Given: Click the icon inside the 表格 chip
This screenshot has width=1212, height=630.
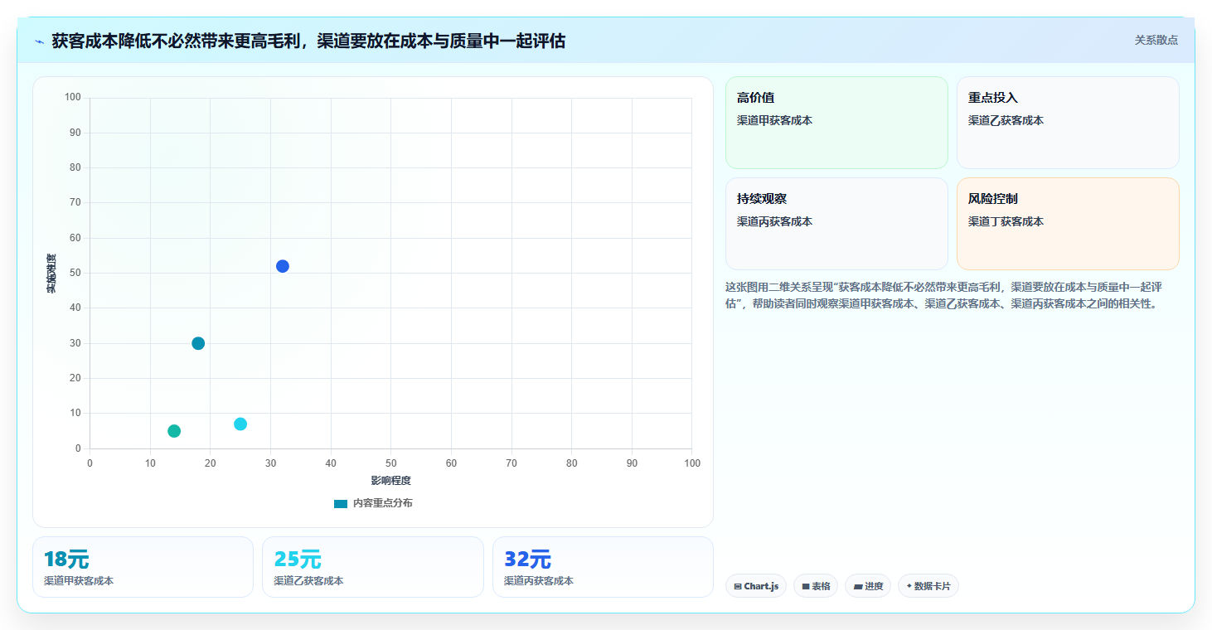Looking at the screenshot, I should tap(806, 586).
